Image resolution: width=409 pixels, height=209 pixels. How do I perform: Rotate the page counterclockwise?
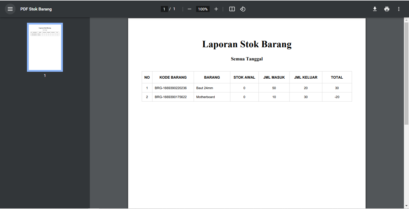pos(243,9)
